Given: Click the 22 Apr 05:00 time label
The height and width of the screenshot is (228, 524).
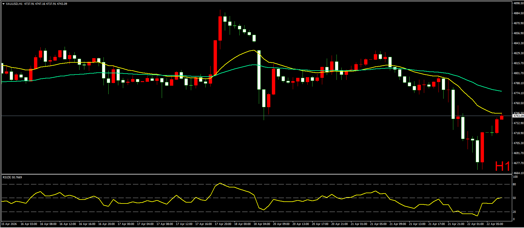Looking at the screenshot, I should coord(495,224).
